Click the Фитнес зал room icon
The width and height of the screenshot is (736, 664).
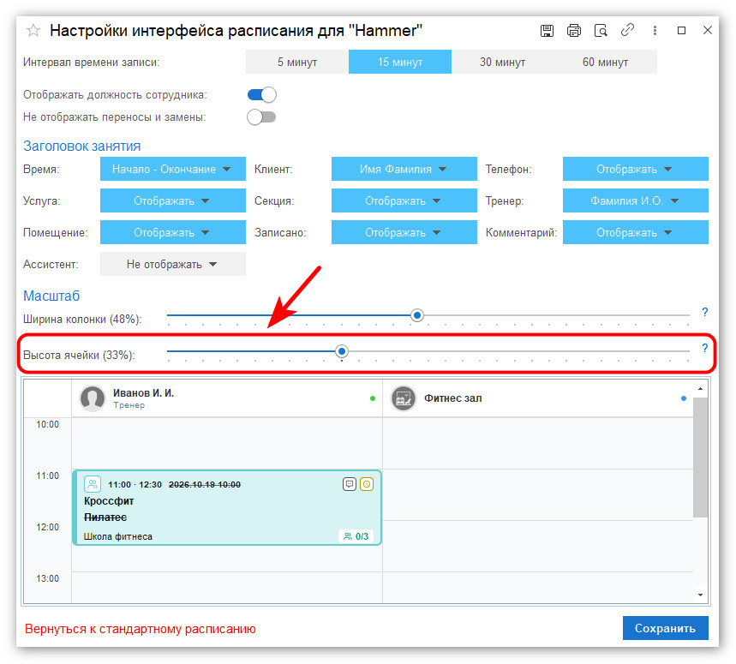pyautogui.click(x=404, y=398)
